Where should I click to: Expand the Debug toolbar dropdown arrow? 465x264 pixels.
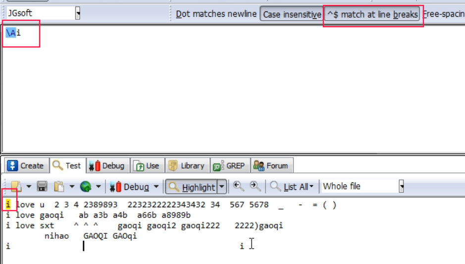coord(156,187)
